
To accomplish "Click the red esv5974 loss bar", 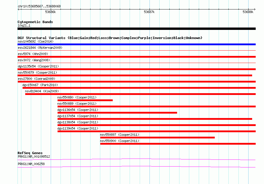I will 136,57.
